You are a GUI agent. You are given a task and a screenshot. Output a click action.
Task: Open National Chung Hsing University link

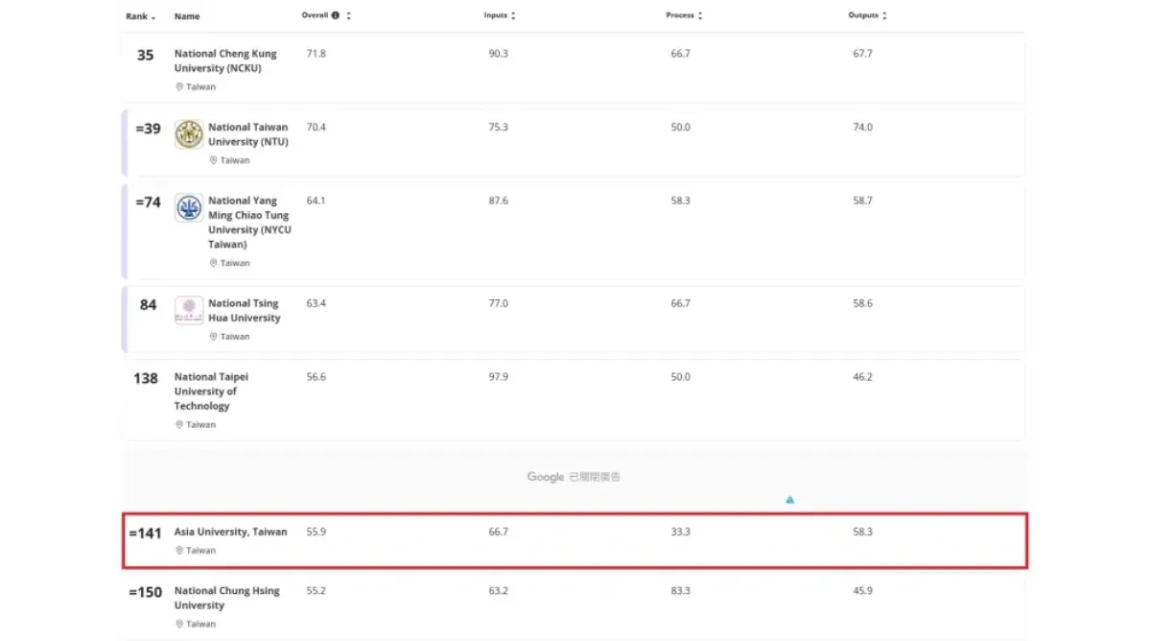[x=226, y=598]
